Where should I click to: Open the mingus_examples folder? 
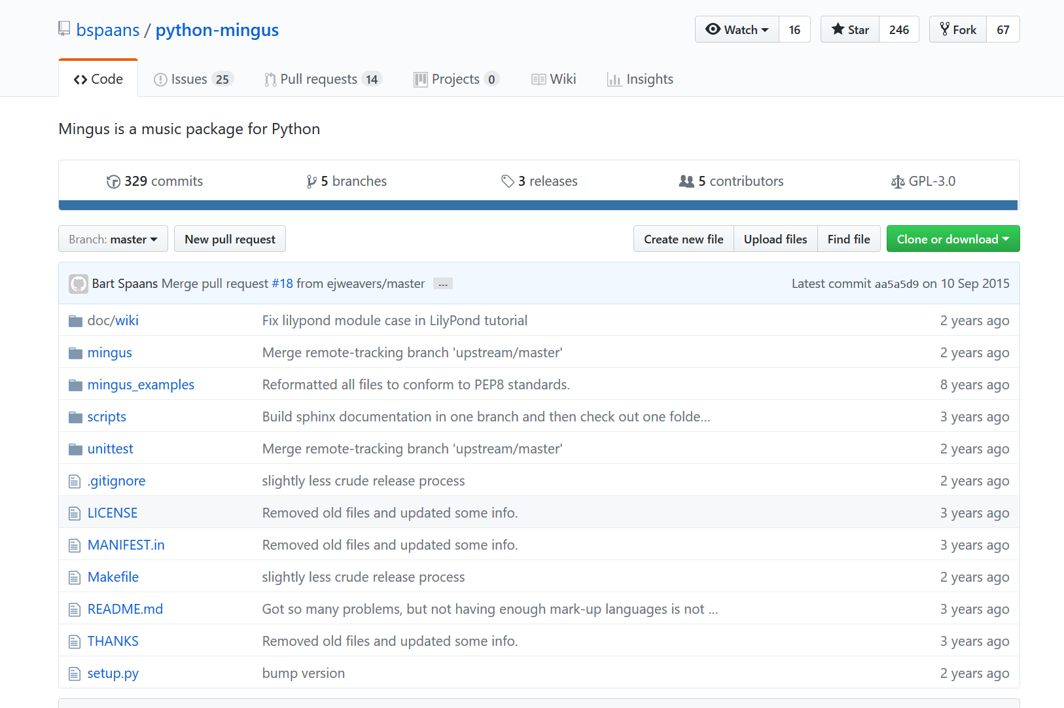pyautogui.click(x=141, y=385)
